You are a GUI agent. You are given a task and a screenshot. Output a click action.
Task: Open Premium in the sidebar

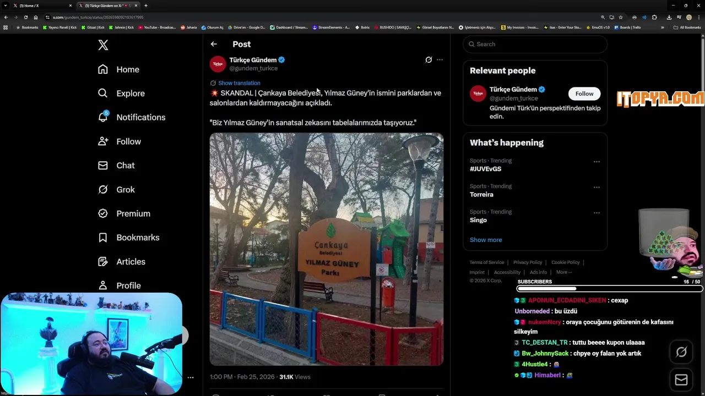pyautogui.click(x=124, y=213)
